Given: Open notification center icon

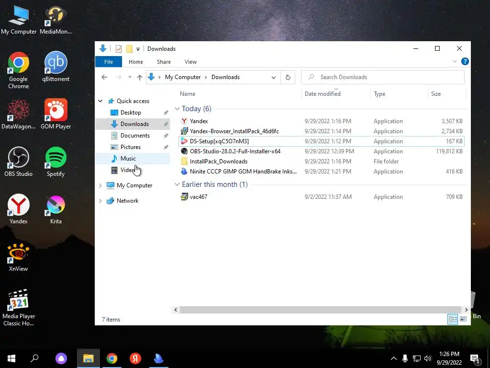Looking at the screenshot, I should point(475,359).
